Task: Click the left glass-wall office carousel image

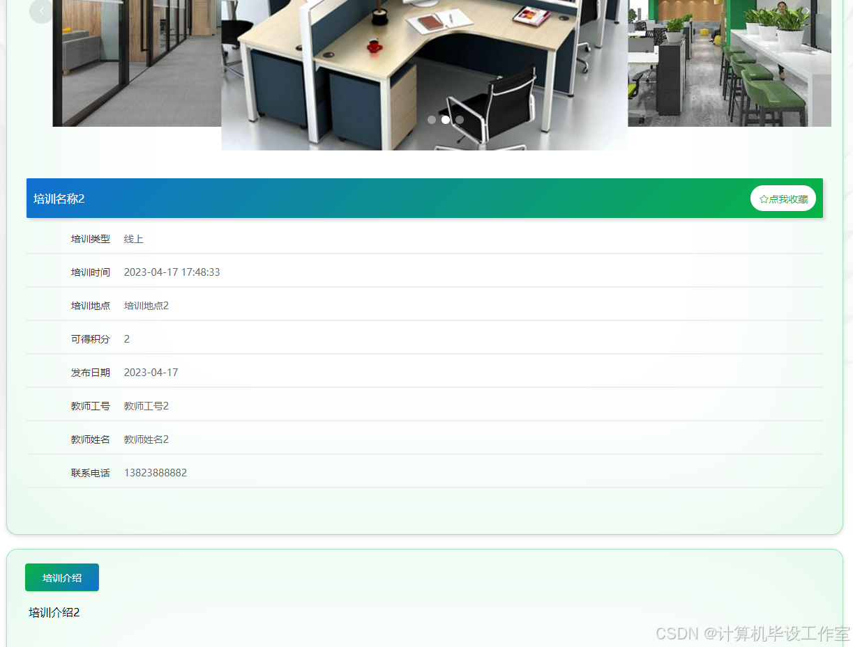Action: pyautogui.click(x=136, y=63)
